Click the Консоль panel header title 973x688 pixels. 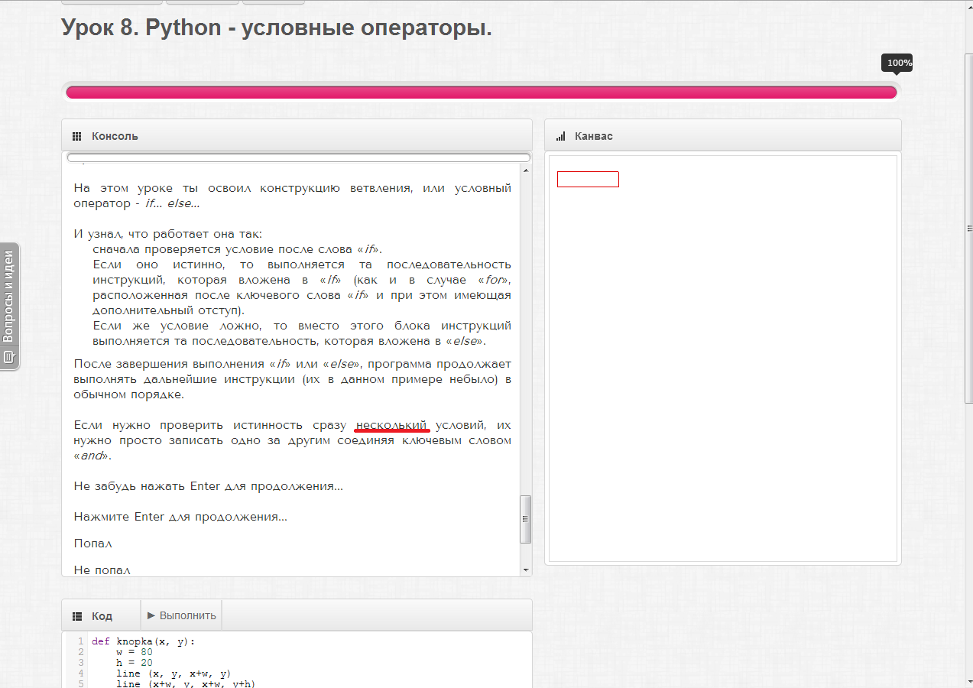[x=115, y=136]
